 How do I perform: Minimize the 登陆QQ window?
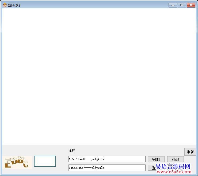pos(173,5)
